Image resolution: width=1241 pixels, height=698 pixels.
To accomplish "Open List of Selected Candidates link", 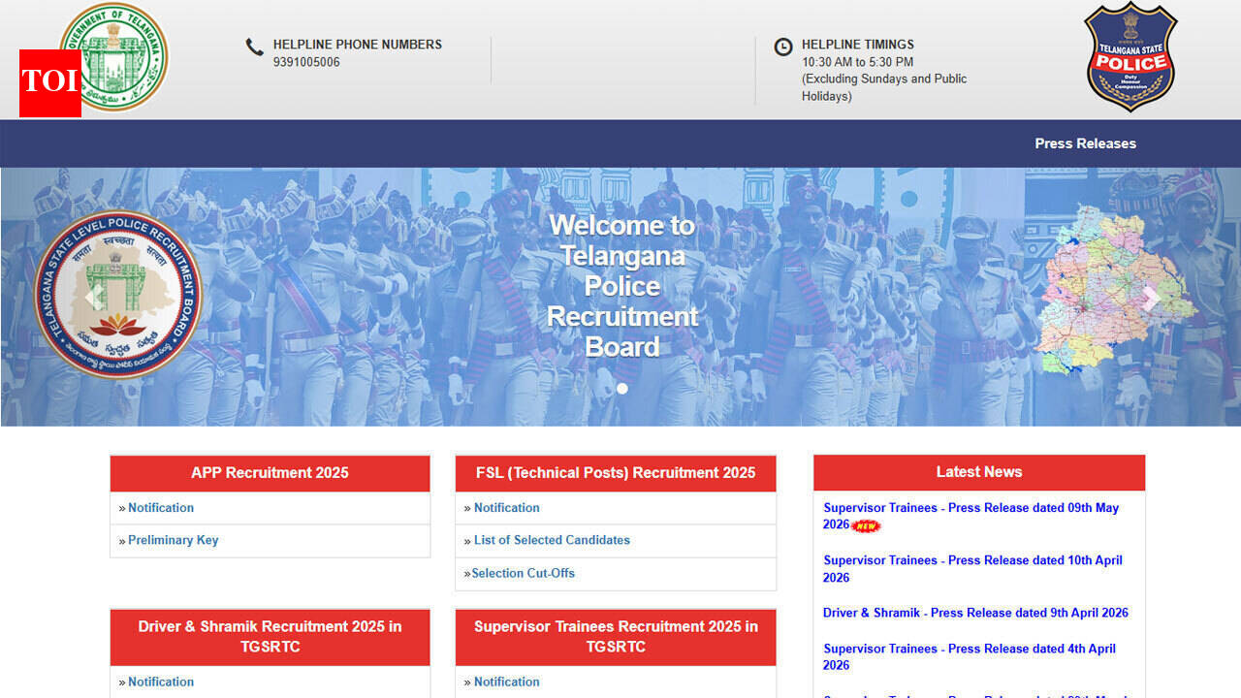I will [x=552, y=541].
